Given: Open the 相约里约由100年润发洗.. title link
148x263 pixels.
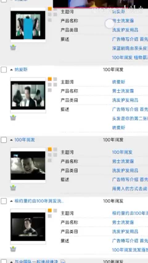Looking at the screenshot, I should tap(39, 201).
